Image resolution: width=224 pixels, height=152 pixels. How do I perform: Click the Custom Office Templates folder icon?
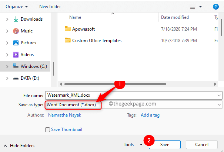coord(68,40)
